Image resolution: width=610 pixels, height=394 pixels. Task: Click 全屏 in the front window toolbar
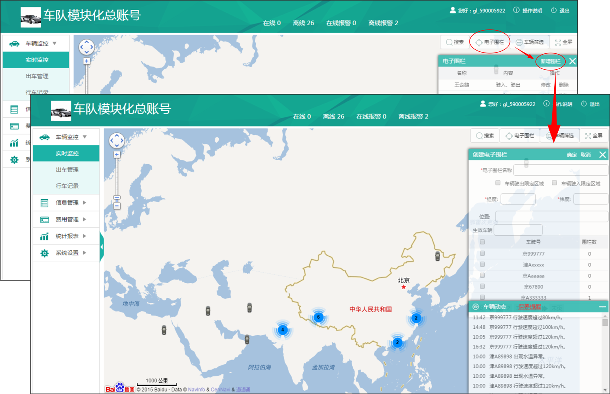pyautogui.click(x=594, y=136)
